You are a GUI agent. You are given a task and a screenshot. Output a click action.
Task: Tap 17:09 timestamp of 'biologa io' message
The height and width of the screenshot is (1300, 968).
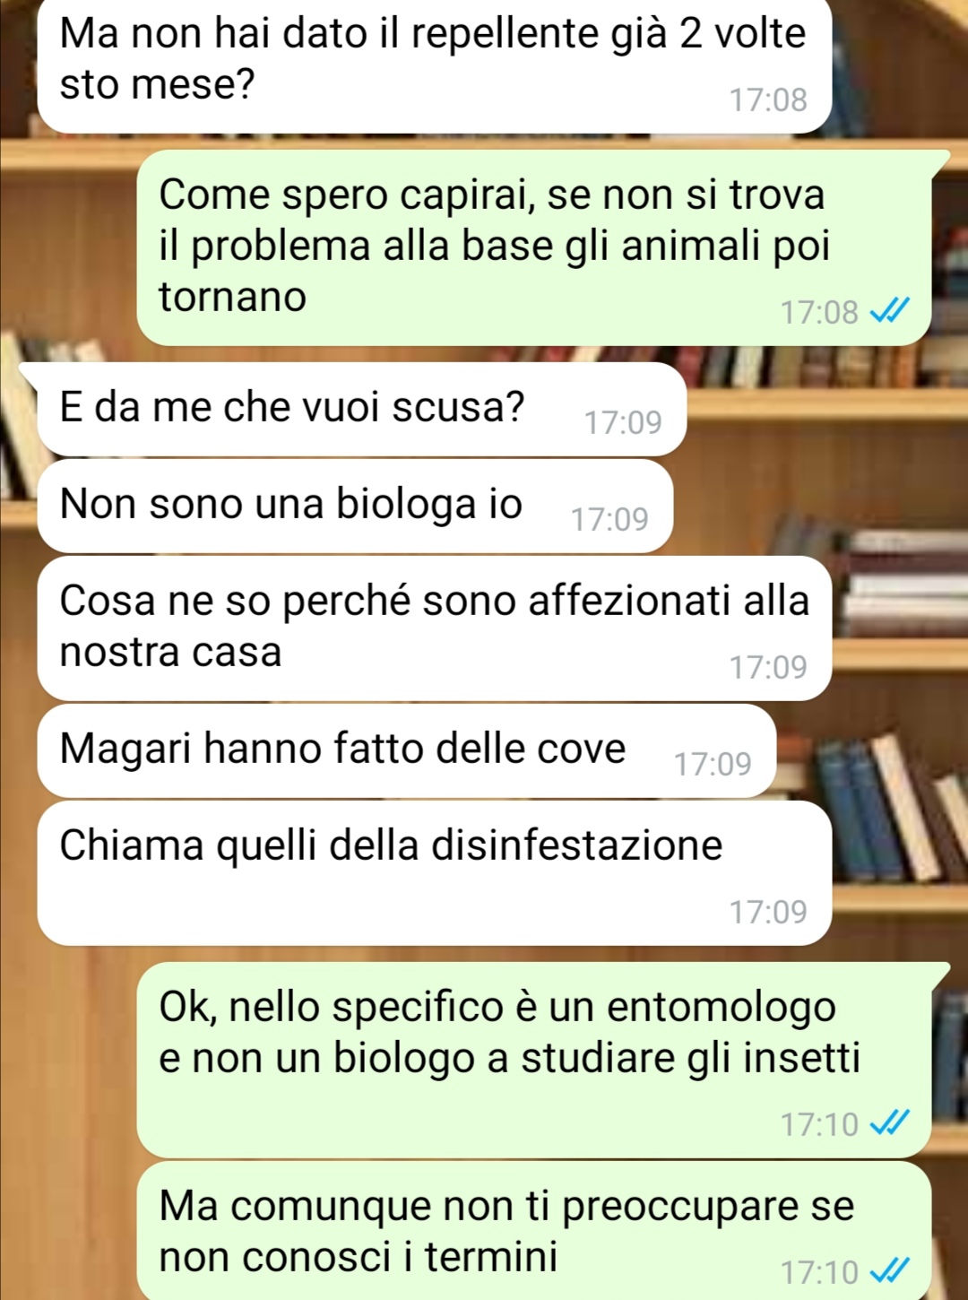tap(609, 519)
